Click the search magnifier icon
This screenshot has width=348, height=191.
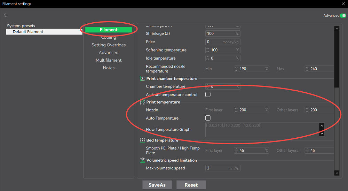pyautogui.click(x=6, y=15)
